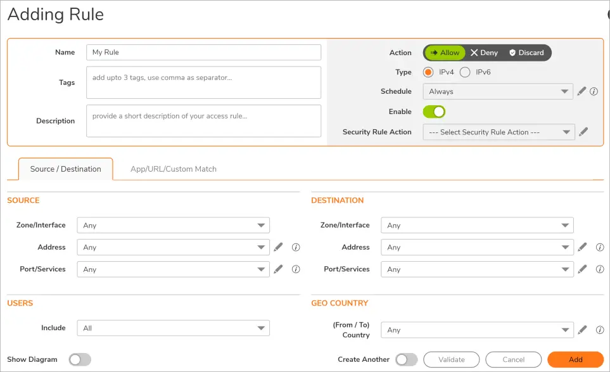610x372 pixels.
Task: Select the Source / Destination tab
Action: point(66,169)
